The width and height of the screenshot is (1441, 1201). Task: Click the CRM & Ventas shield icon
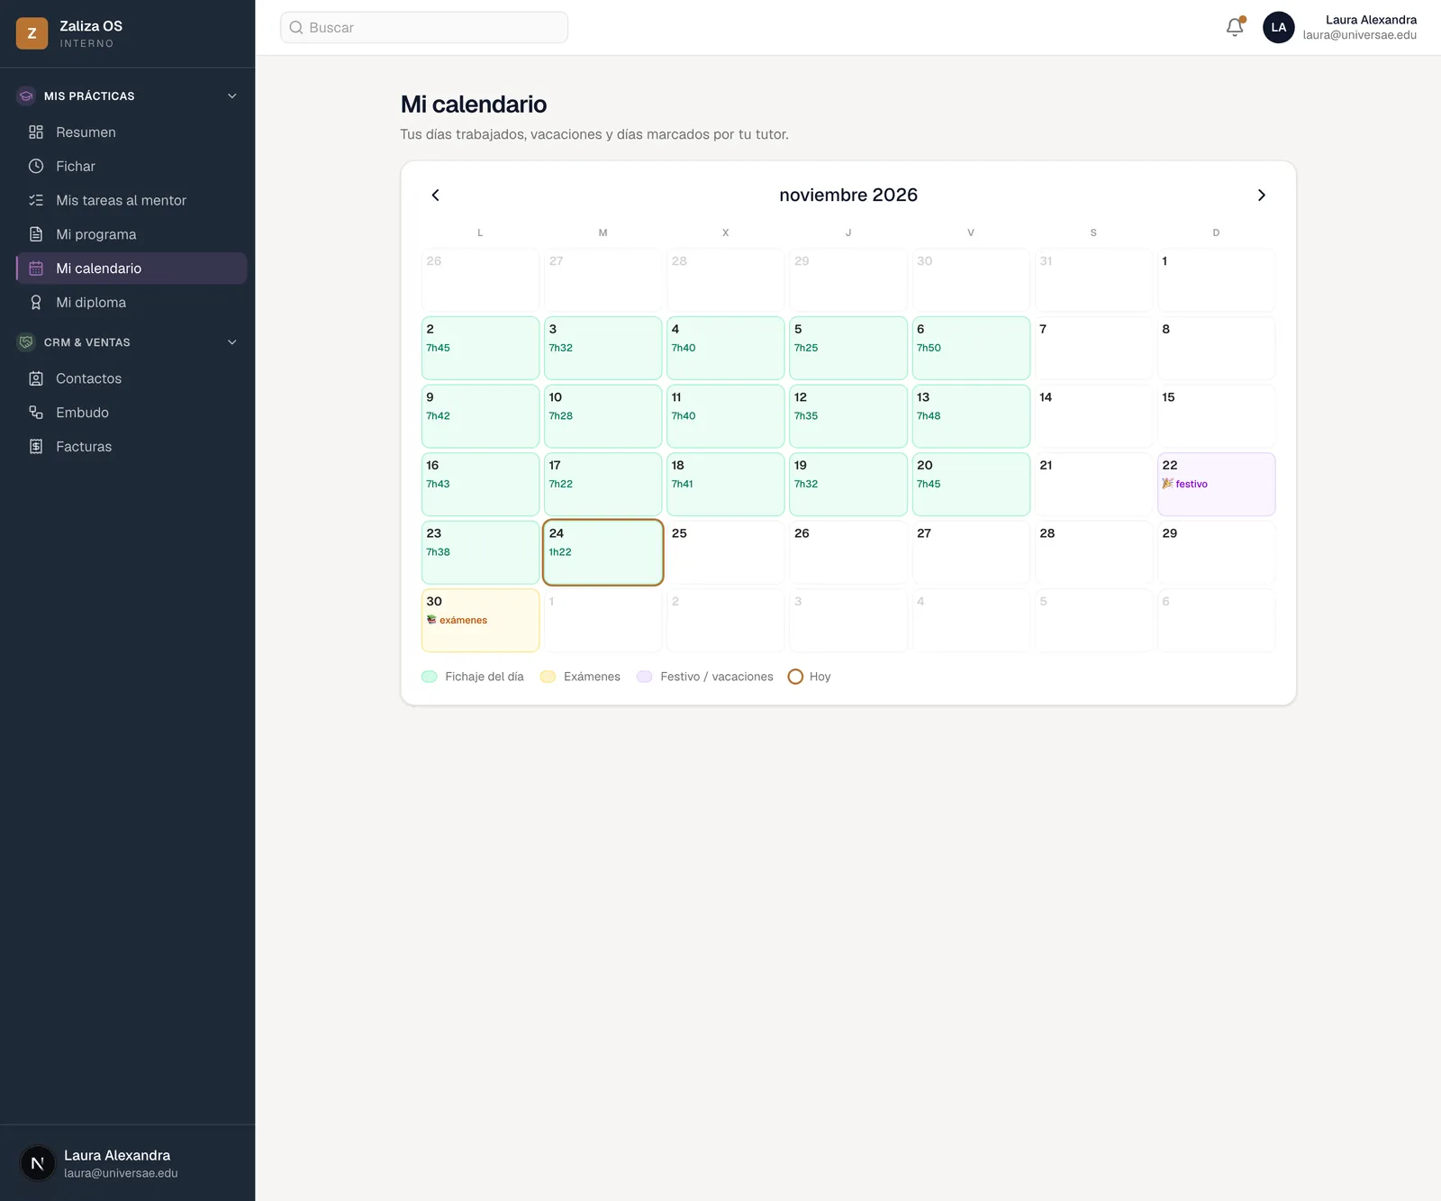26,342
